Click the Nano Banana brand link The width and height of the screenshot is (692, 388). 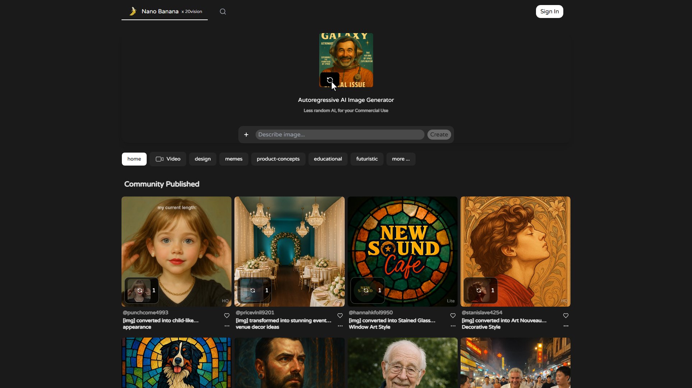(x=165, y=12)
